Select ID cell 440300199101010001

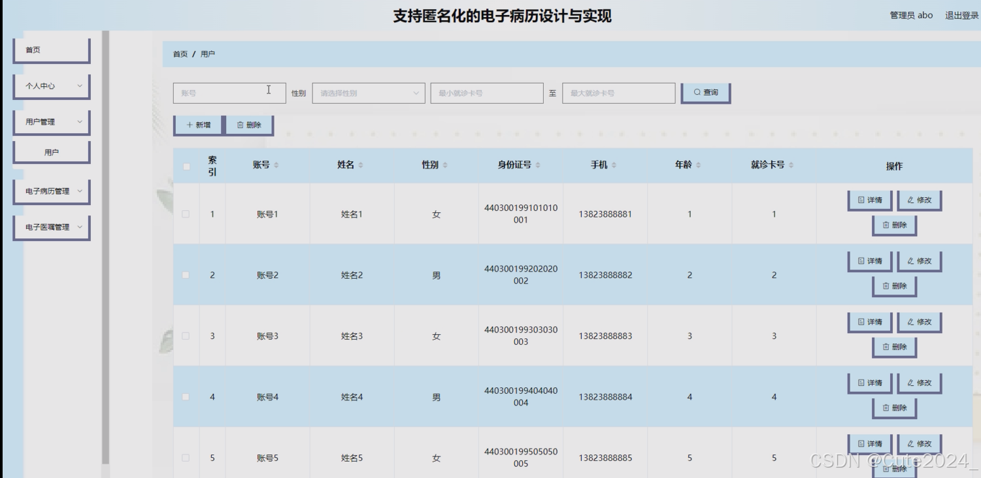coord(521,214)
